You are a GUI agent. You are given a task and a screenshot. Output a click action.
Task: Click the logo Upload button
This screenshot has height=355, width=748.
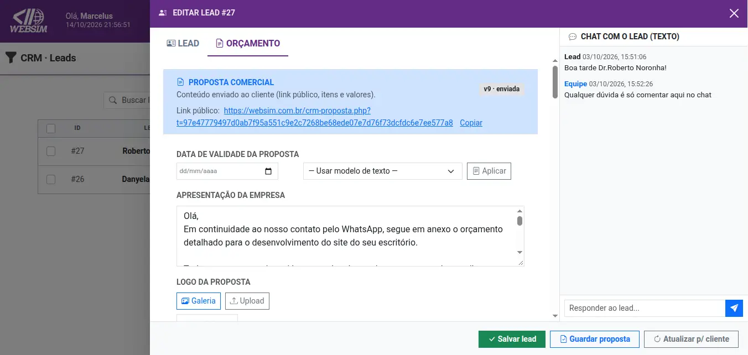pyautogui.click(x=247, y=301)
